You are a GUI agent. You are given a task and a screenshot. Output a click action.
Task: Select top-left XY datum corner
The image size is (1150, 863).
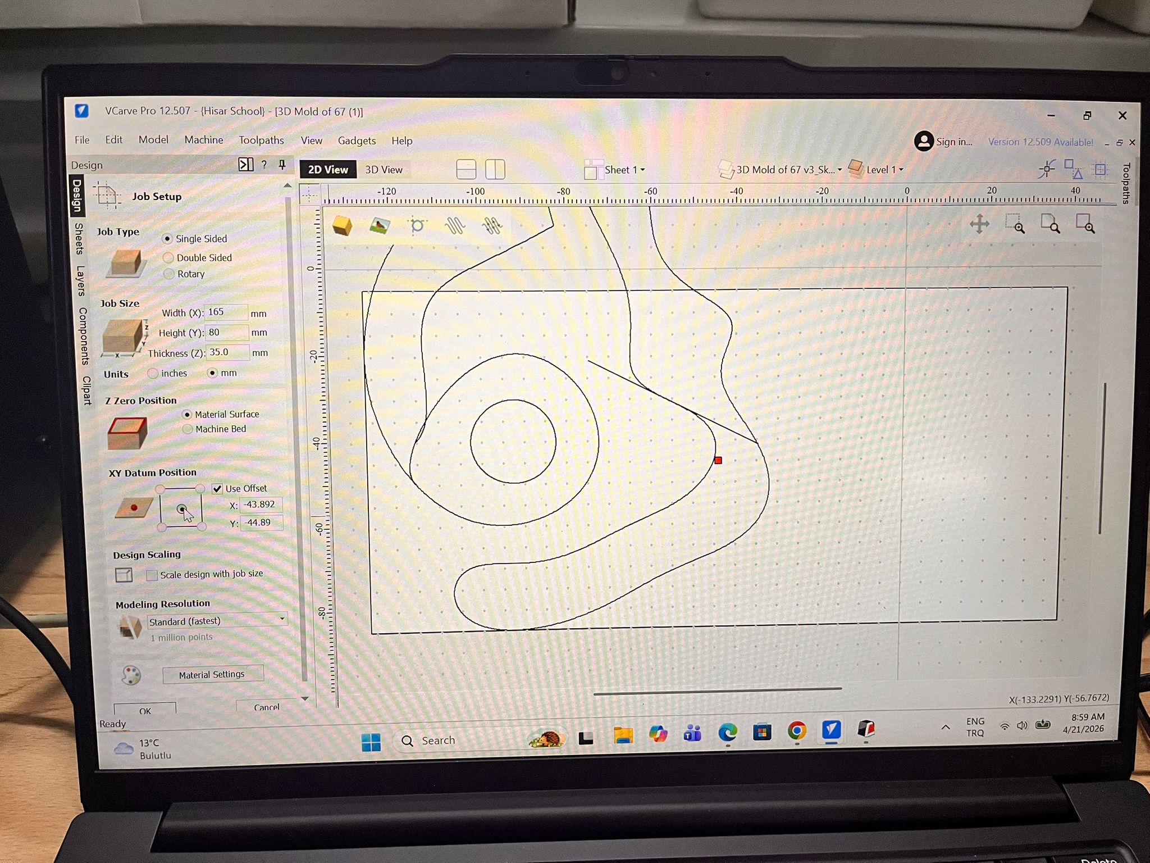(x=160, y=489)
